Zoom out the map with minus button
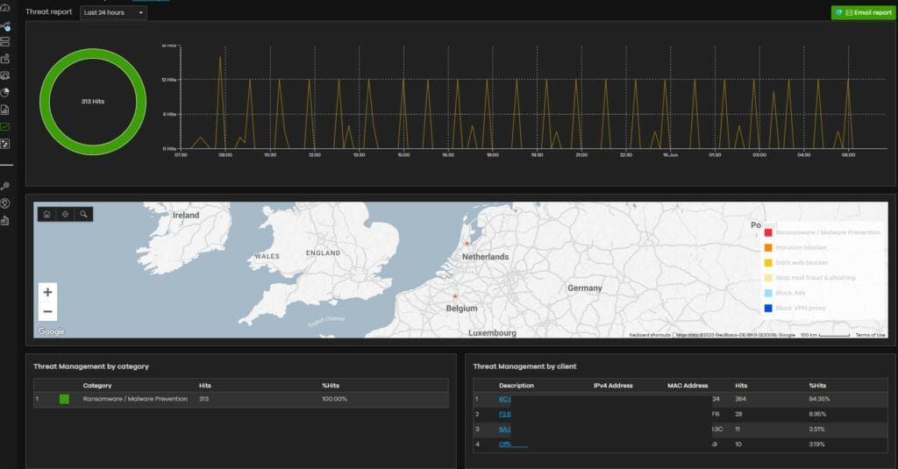This screenshot has width=898, height=469. coord(47,311)
